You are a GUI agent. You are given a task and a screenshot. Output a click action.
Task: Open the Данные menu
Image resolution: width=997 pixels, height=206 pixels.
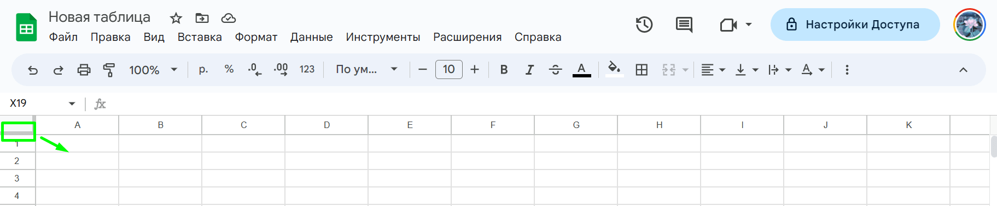click(x=311, y=37)
